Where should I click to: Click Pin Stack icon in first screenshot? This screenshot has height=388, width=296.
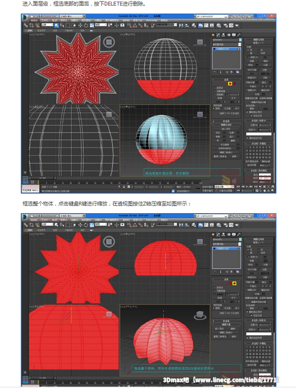pyautogui.click(x=214, y=72)
